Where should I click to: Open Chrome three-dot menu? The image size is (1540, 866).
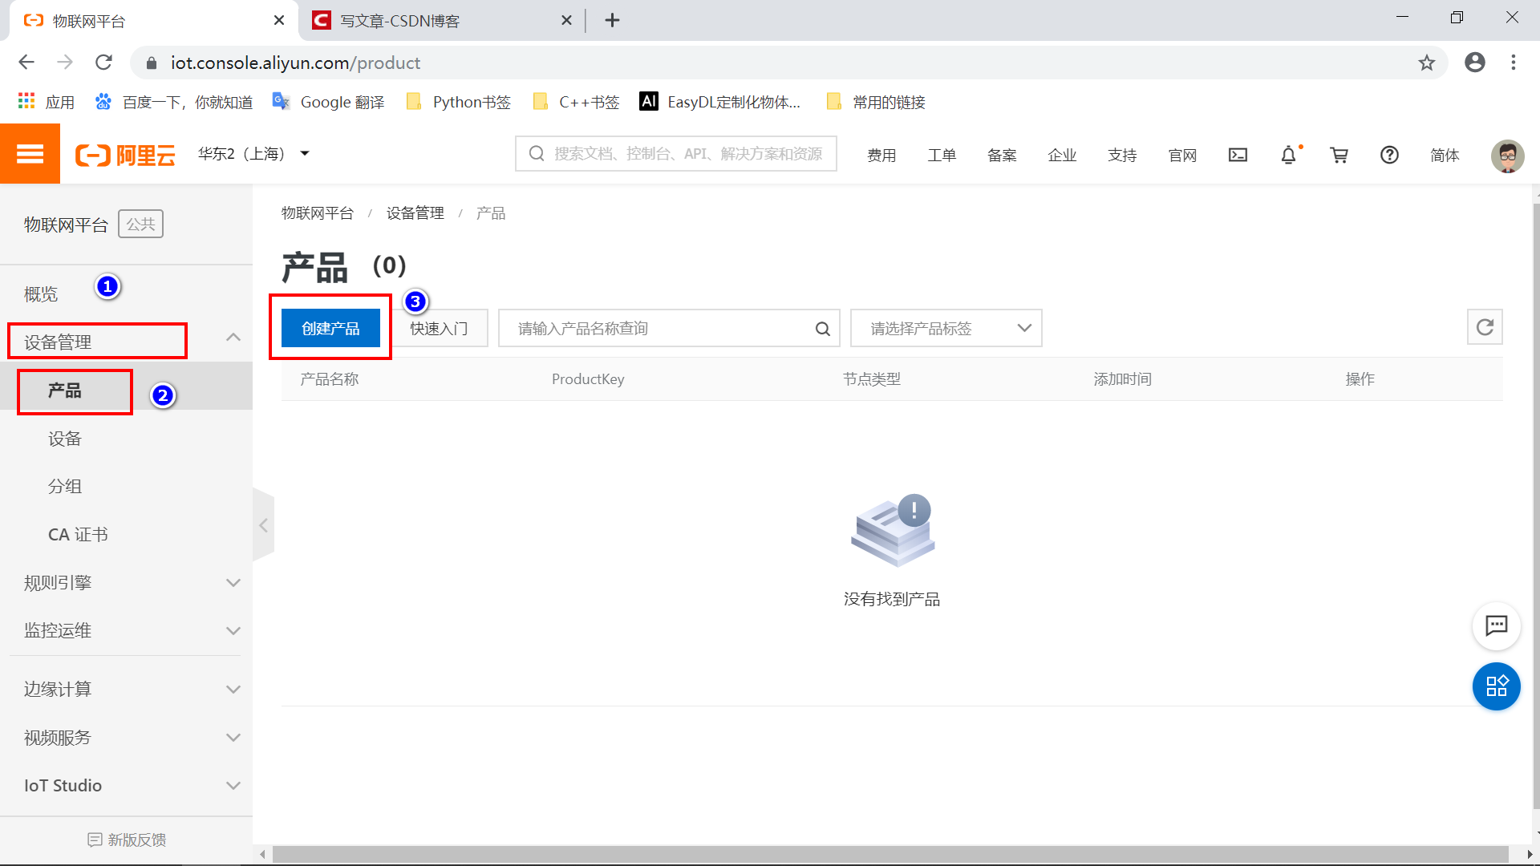pos(1513,63)
